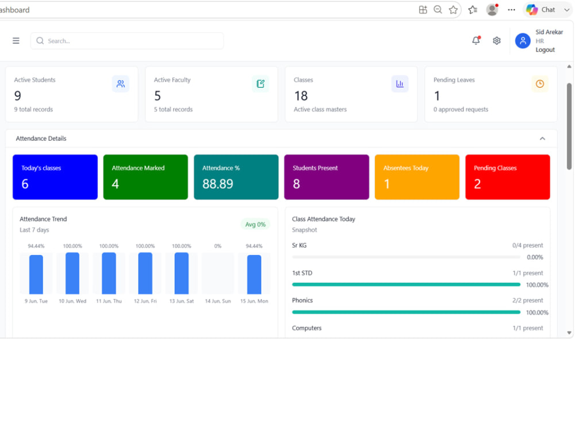Click the browser favorites star icon
The image size is (575, 431).
[x=453, y=10]
